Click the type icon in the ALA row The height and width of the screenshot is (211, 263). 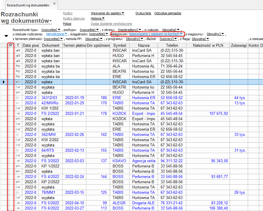point(18,66)
